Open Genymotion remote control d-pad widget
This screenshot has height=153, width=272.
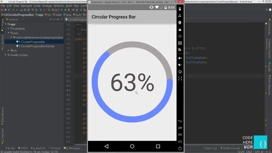tap(180, 36)
